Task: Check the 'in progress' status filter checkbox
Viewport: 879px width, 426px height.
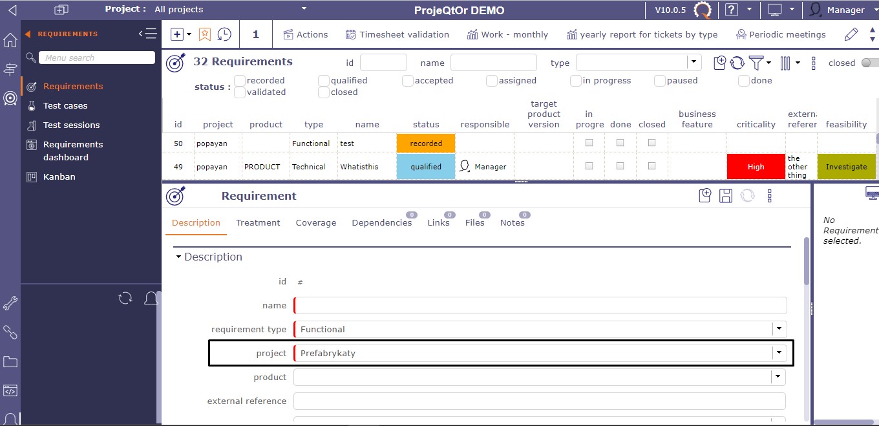Action: tap(576, 81)
